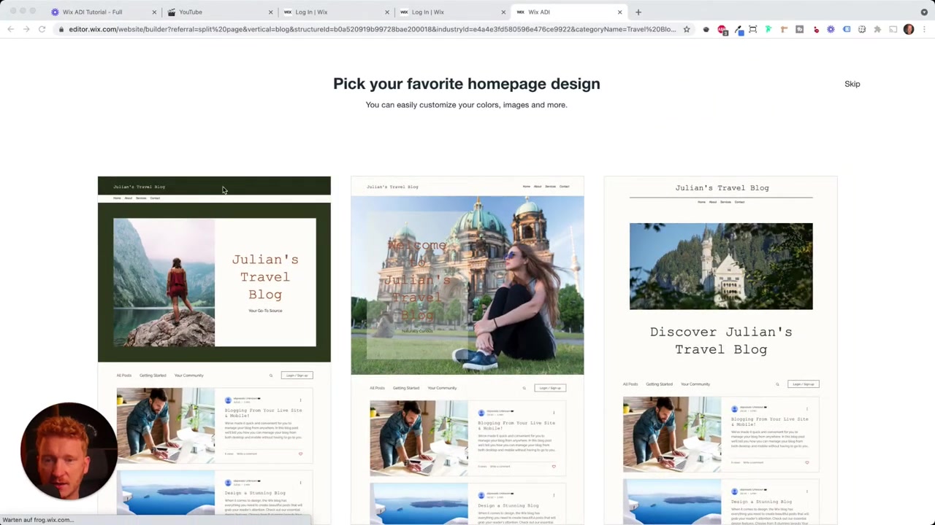Open the Chrome Extensions puzzle menu
Image resolution: width=935 pixels, height=525 pixels.
(x=877, y=29)
